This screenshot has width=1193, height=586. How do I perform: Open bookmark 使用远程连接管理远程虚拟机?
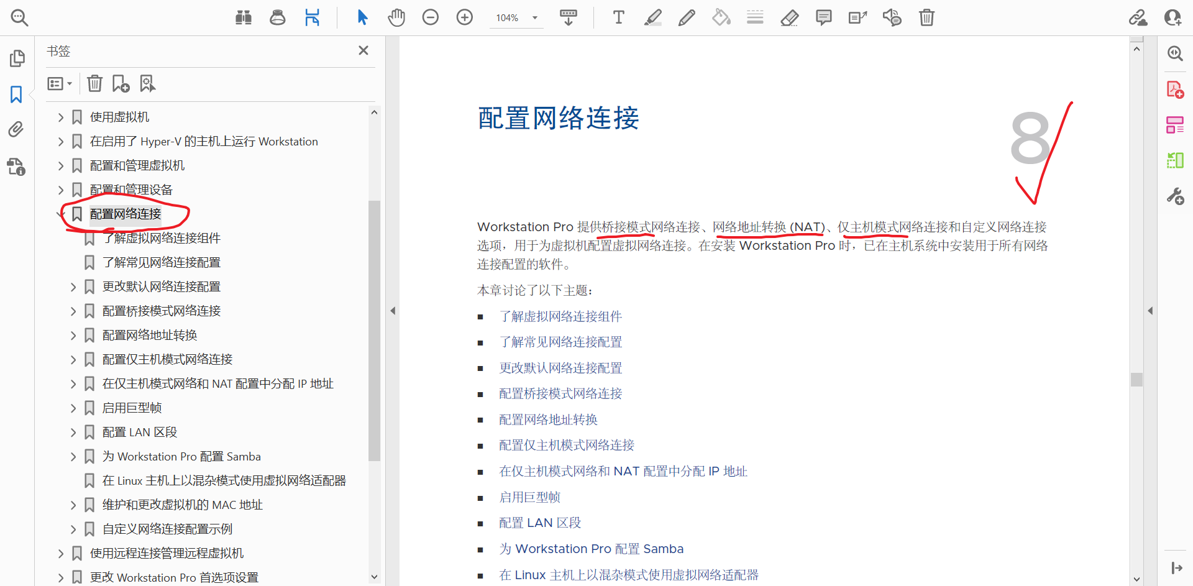click(x=167, y=553)
